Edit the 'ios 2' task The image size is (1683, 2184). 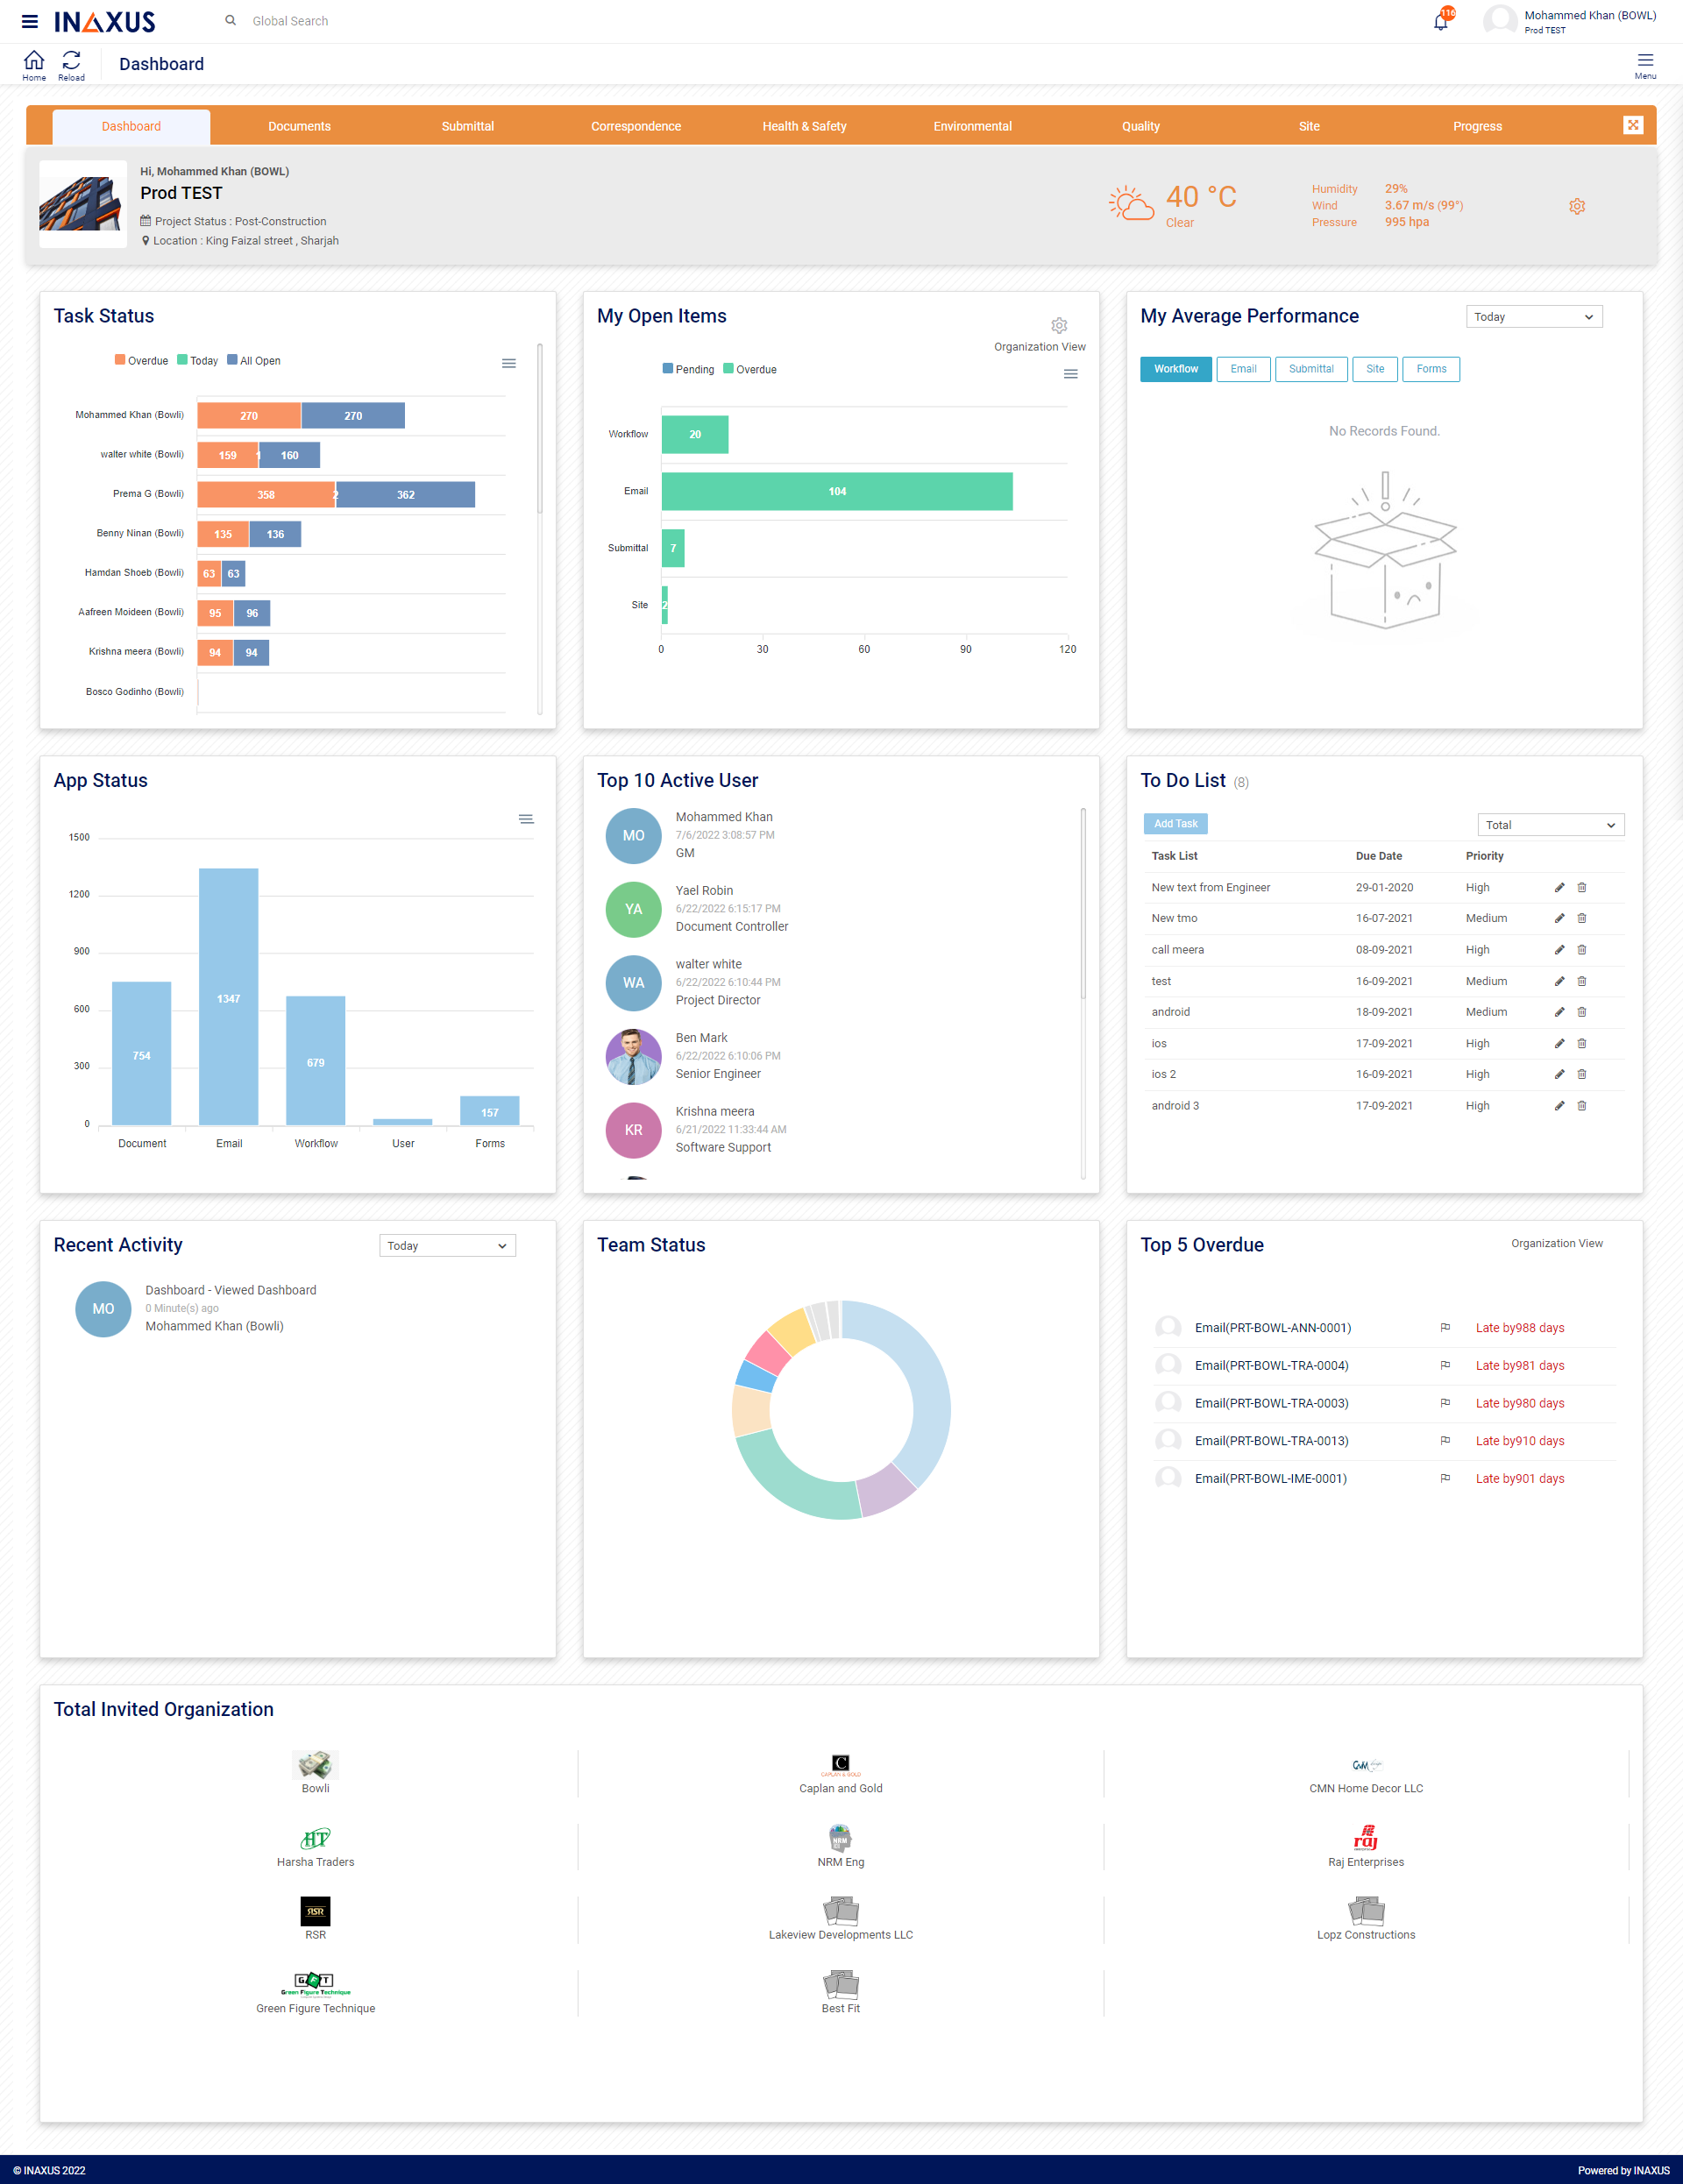[1559, 1074]
